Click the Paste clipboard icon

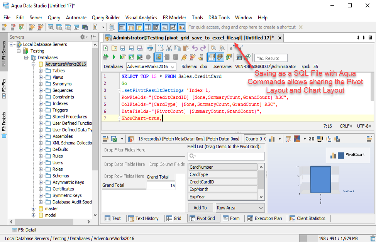point(186,48)
